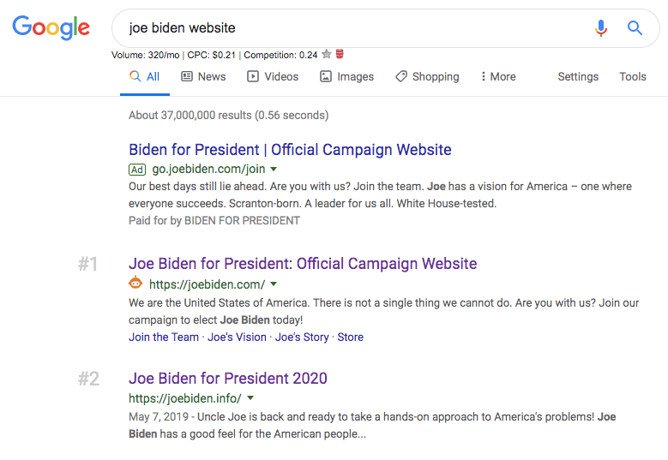Open the Store sitelink
The width and height of the screenshot is (668, 460).
[350, 338]
